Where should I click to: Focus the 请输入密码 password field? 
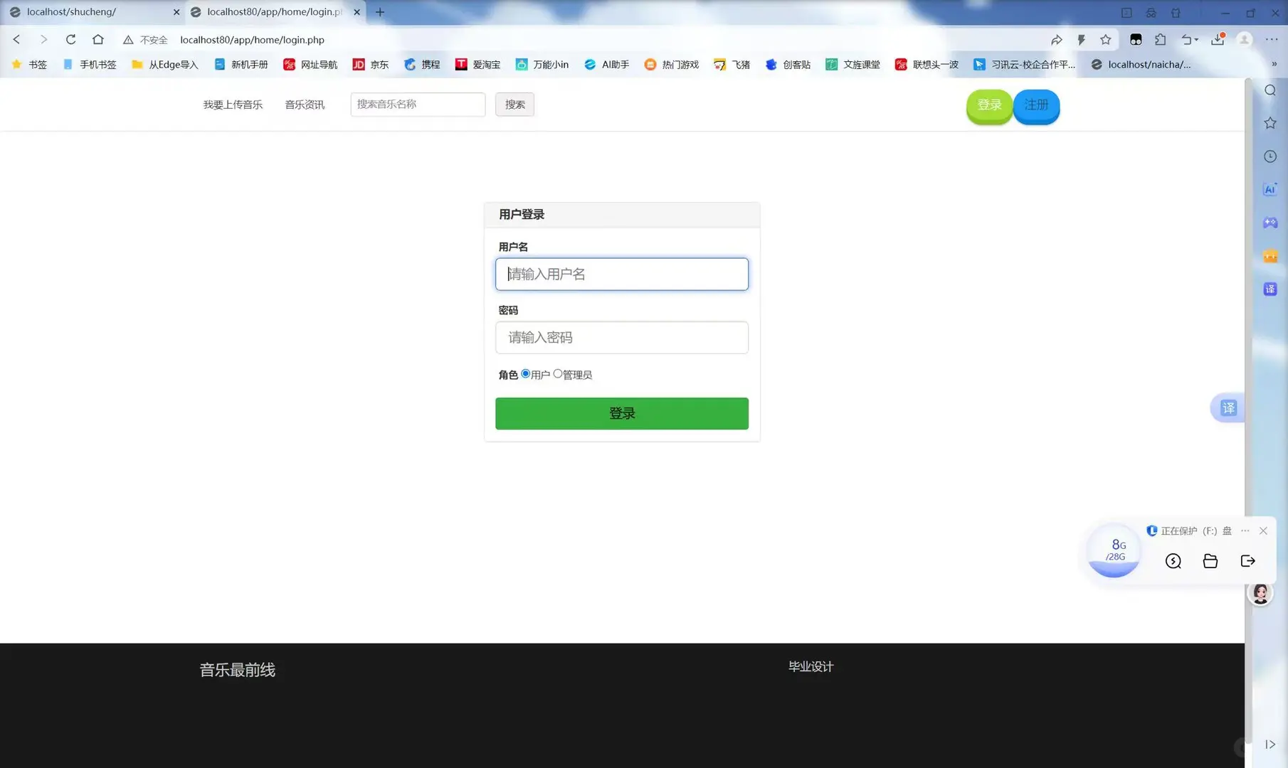pyautogui.click(x=622, y=337)
